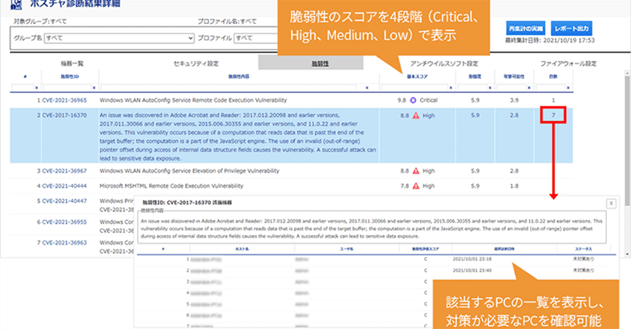Focus the vulnerability content filter field

(229, 87)
